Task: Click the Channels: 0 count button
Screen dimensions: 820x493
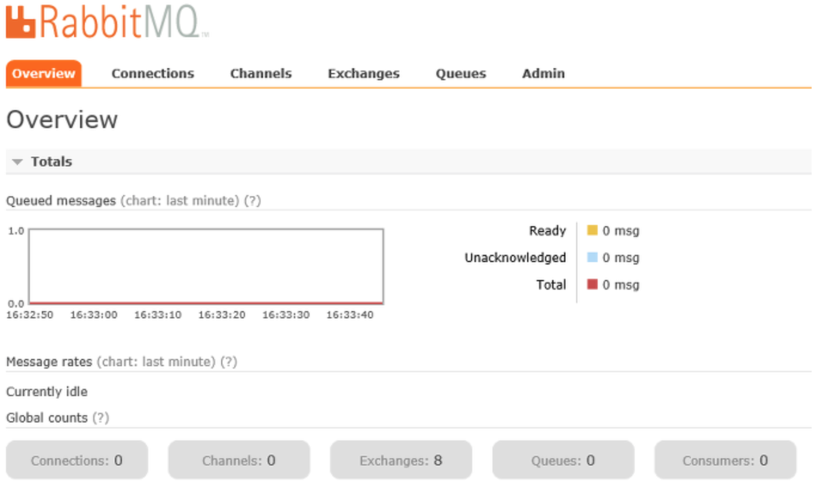Action: tap(239, 460)
